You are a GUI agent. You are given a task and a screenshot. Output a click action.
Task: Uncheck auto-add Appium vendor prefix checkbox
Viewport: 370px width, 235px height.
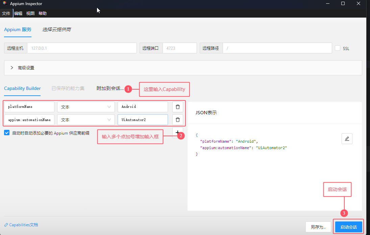[x=7, y=133]
